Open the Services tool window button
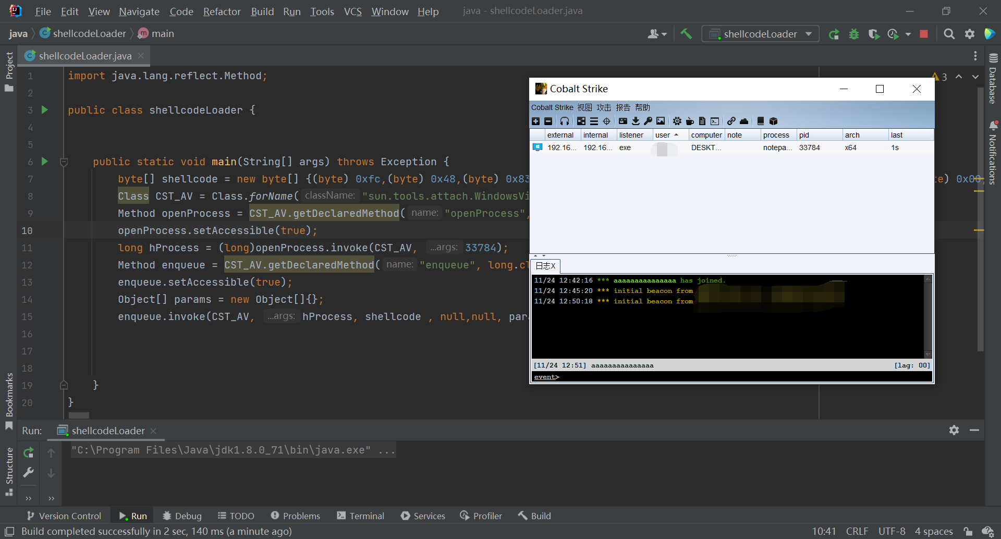 point(423,516)
